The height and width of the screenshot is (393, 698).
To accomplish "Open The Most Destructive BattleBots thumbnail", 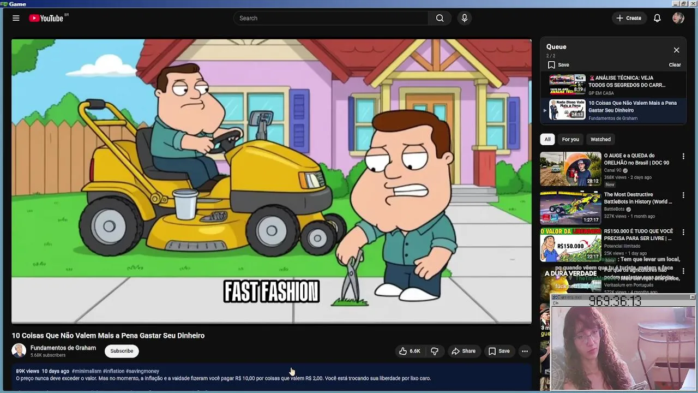I will tap(570, 207).
